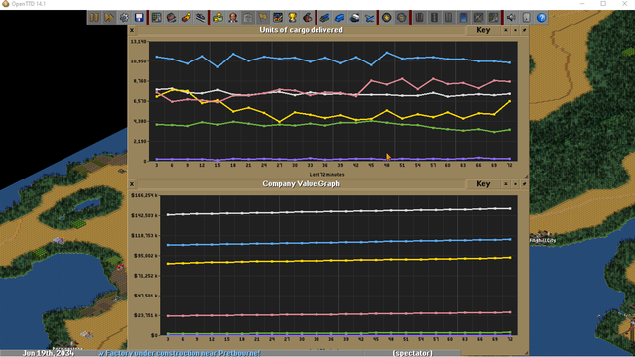
Task: Pin the Company Value Graph window
Action: 525,184
